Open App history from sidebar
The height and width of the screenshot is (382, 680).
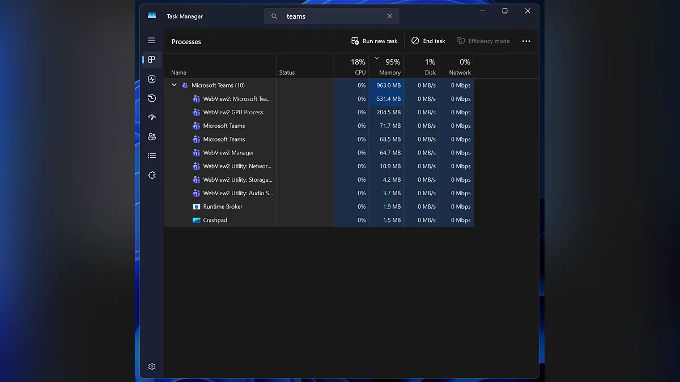coord(151,98)
